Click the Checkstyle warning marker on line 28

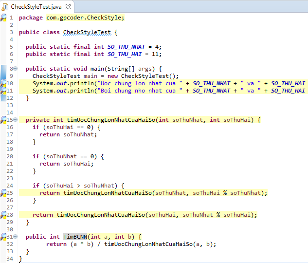click(3, 215)
